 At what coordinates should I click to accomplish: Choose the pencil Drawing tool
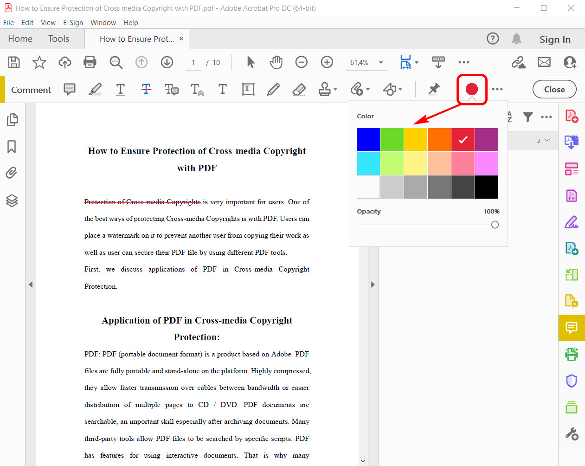pyautogui.click(x=273, y=89)
